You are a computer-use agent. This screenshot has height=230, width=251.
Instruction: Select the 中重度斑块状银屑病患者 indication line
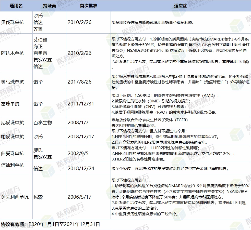click(x=180, y=61)
